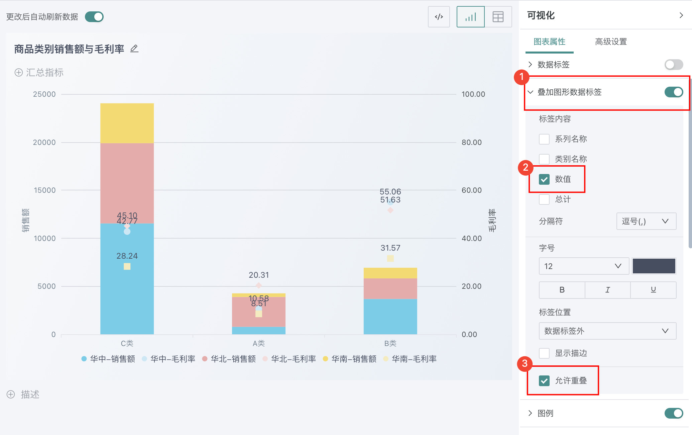692x435 pixels.
Task: Check the 系列名称 checkbox
Action: 544,139
